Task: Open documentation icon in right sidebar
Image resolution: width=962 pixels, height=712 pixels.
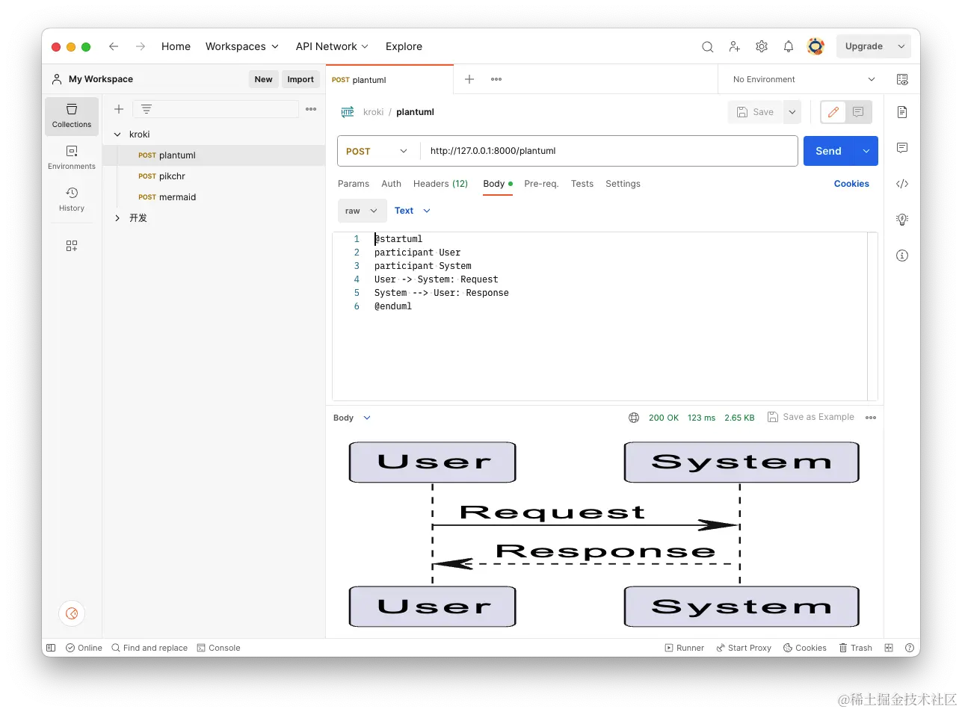Action: click(x=902, y=112)
